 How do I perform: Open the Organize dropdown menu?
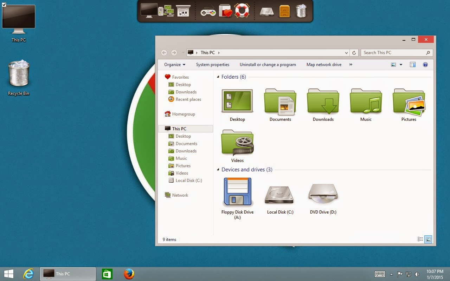tap(175, 65)
